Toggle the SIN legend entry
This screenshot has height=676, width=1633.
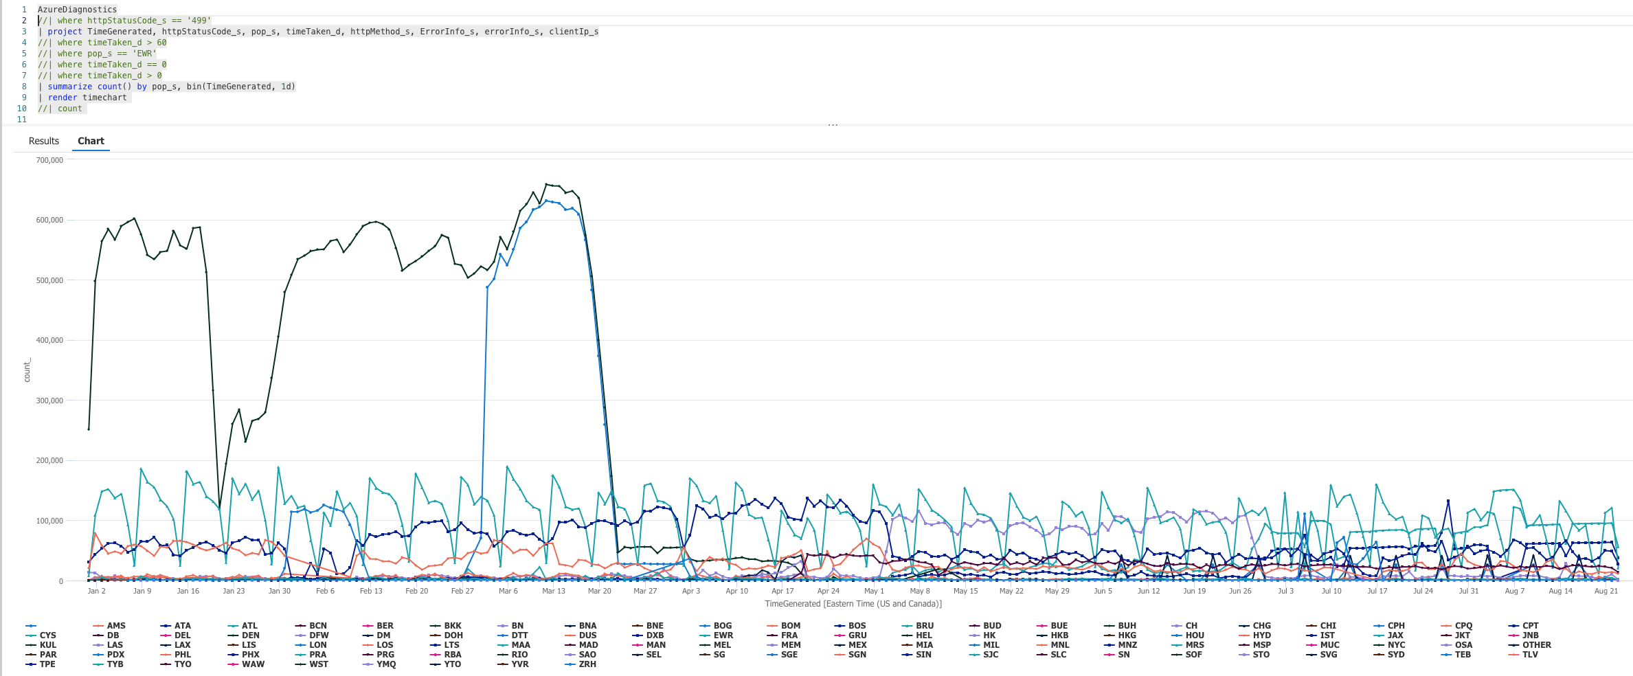[x=917, y=655]
